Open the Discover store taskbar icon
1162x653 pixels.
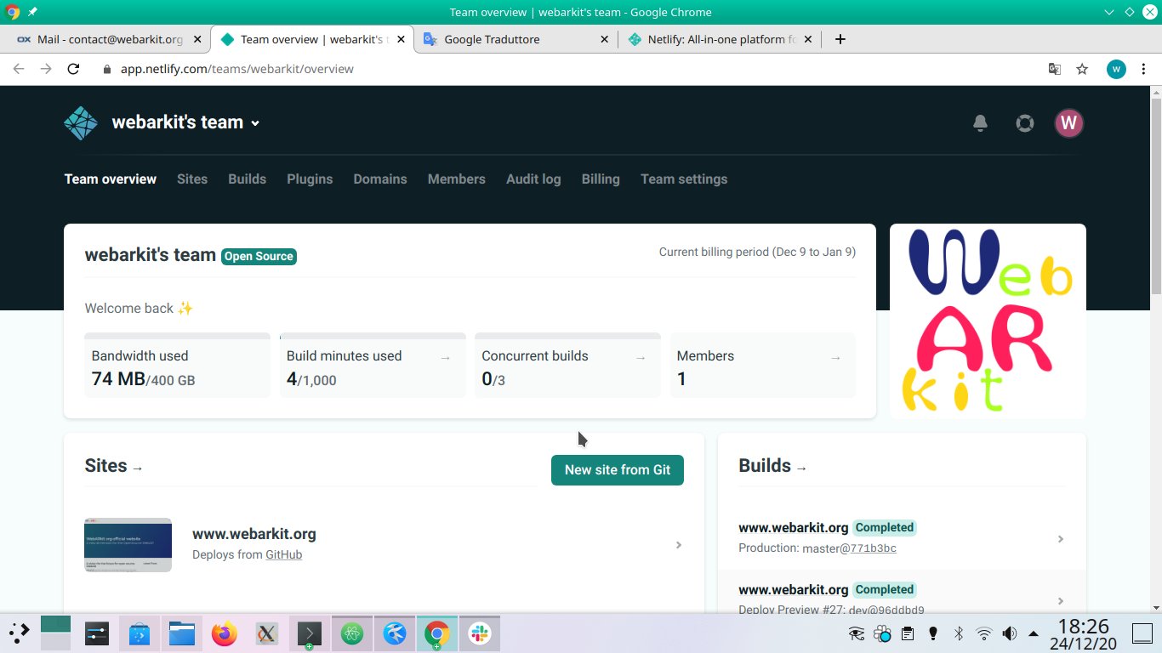point(140,633)
